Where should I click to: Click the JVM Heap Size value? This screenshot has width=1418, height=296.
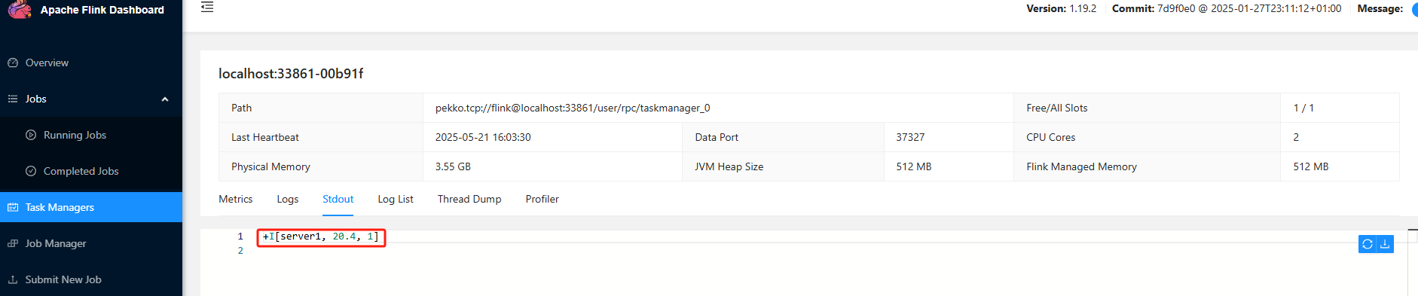pyautogui.click(x=914, y=166)
